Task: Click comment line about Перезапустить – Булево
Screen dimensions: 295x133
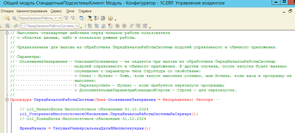Action: (x=118, y=85)
